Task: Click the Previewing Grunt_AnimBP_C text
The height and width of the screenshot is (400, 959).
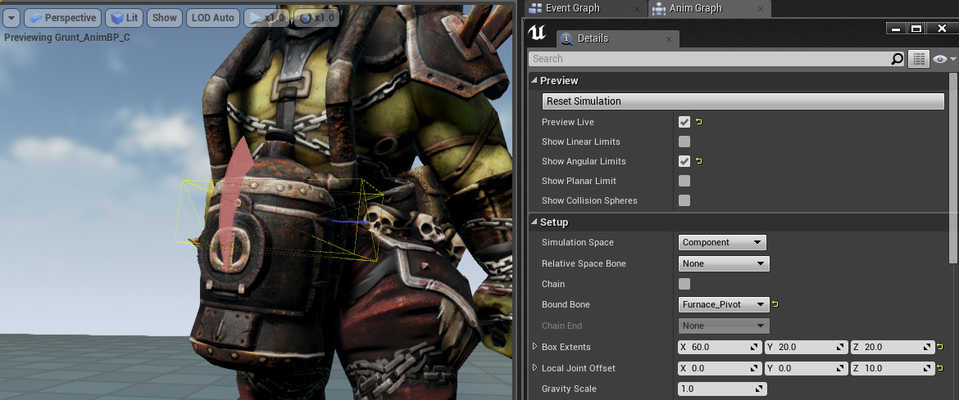Action: [x=67, y=38]
